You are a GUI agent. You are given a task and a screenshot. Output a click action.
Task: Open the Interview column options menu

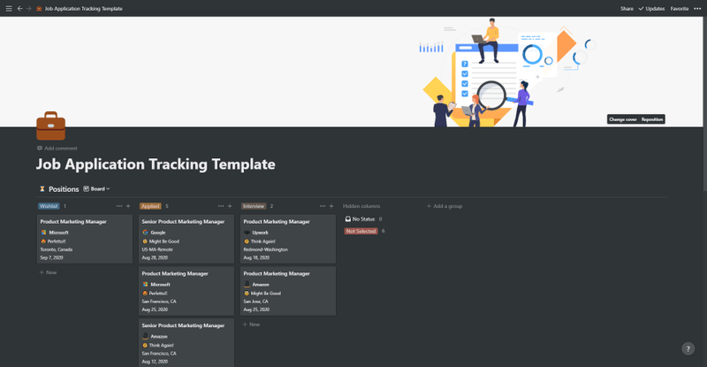pos(323,206)
